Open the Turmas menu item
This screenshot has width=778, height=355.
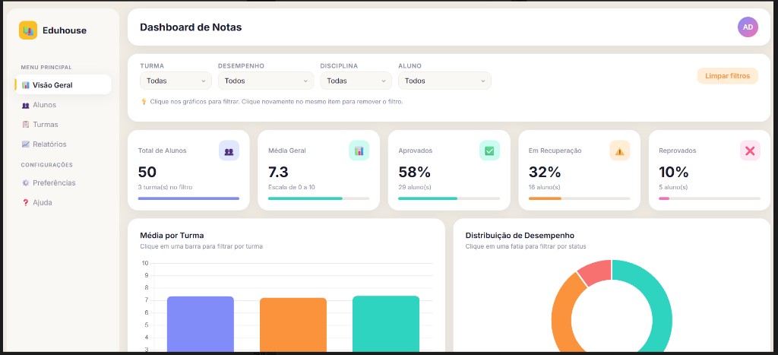click(x=63, y=125)
